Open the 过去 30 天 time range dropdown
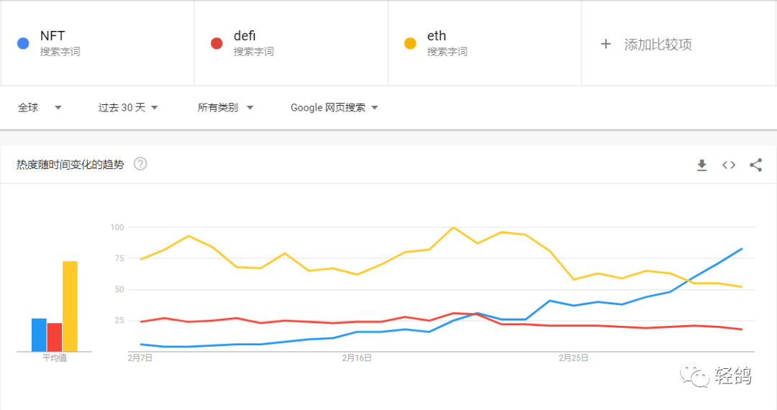This screenshot has height=410, width=777. point(154,108)
